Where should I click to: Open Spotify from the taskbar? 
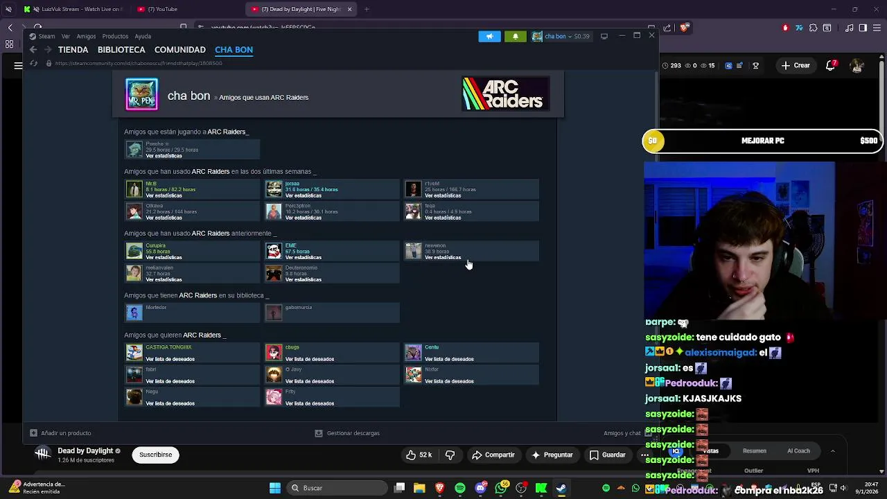(460, 488)
